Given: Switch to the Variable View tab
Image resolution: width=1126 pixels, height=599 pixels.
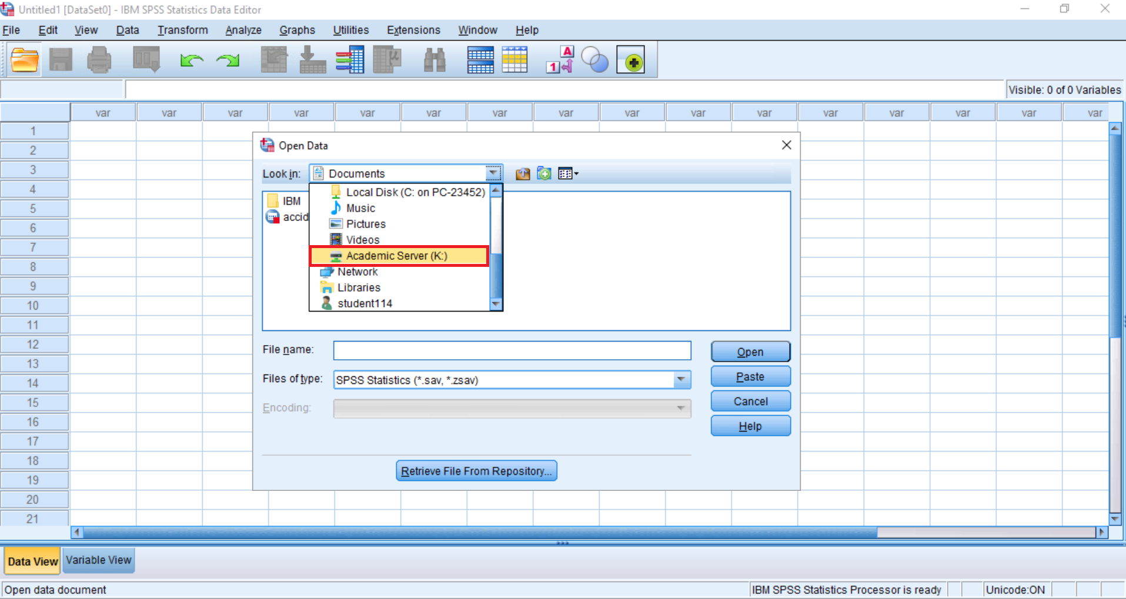Looking at the screenshot, I should tap(98, 560).
